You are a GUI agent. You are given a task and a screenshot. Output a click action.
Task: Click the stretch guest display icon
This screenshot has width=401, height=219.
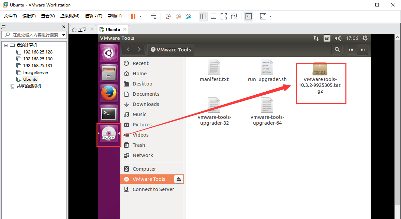(263, 16)
